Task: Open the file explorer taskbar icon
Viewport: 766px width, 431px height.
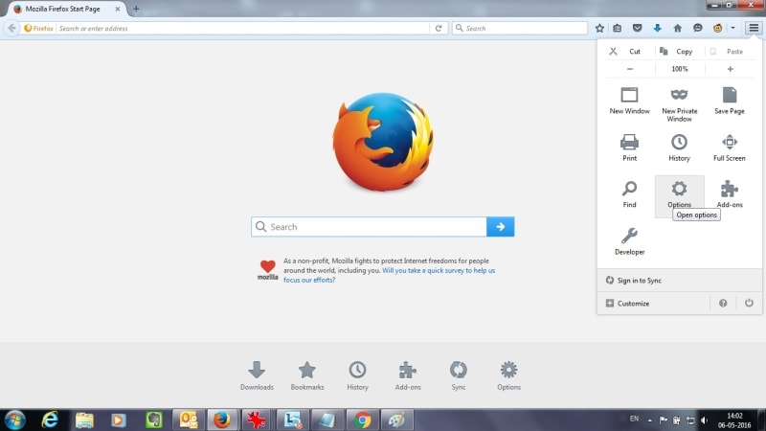Action: tap(84, 420)
